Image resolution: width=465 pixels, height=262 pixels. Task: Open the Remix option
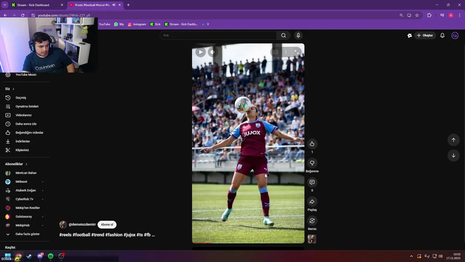click(x=312, y=221)
